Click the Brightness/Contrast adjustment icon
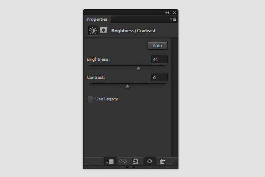This screenshot has height=177, width=265. point(93,30)
